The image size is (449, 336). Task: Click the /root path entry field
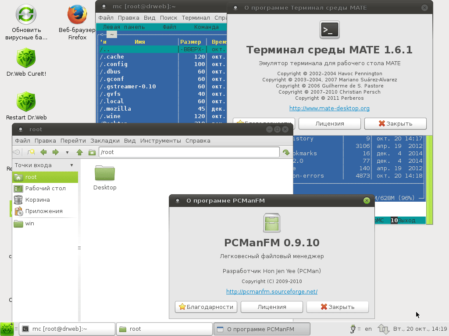[189, 152]
